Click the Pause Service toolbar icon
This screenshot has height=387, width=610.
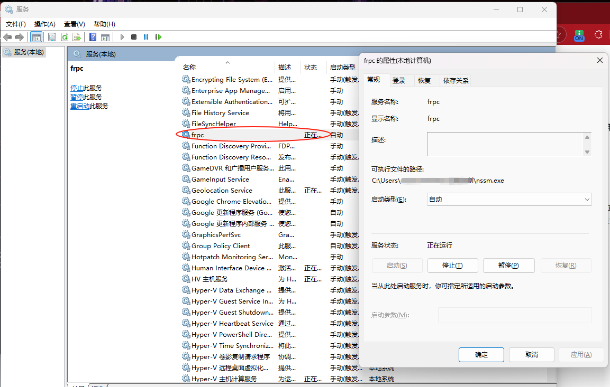(146, 37)
